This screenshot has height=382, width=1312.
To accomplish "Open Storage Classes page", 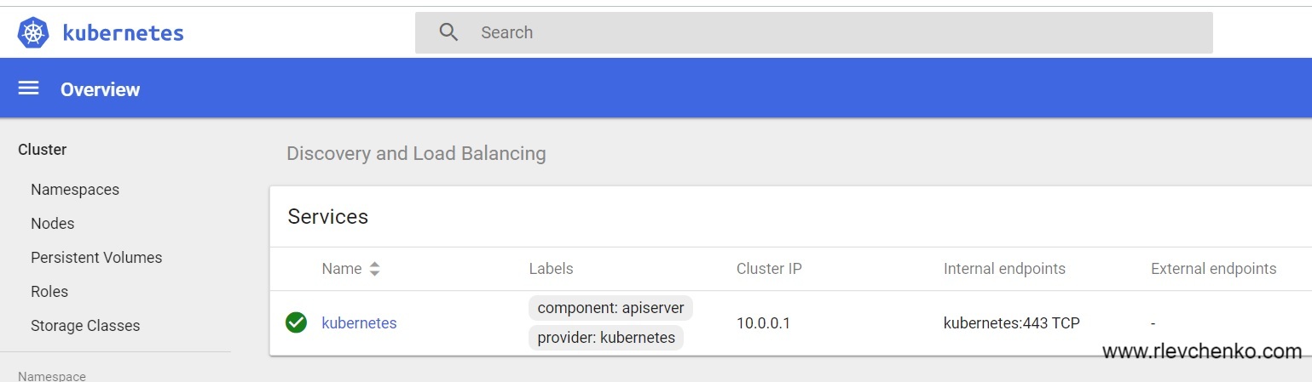I will click(x=85, y=326).
